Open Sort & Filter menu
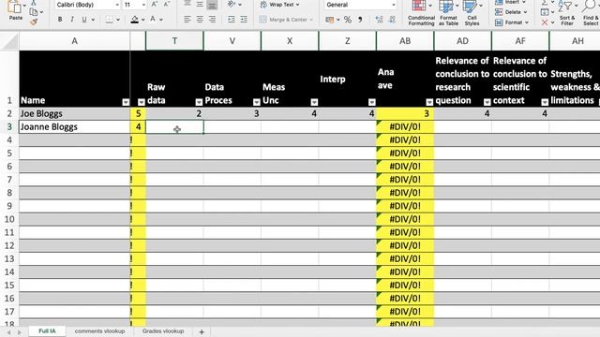 pyautogui.click(x=567, y=13)
